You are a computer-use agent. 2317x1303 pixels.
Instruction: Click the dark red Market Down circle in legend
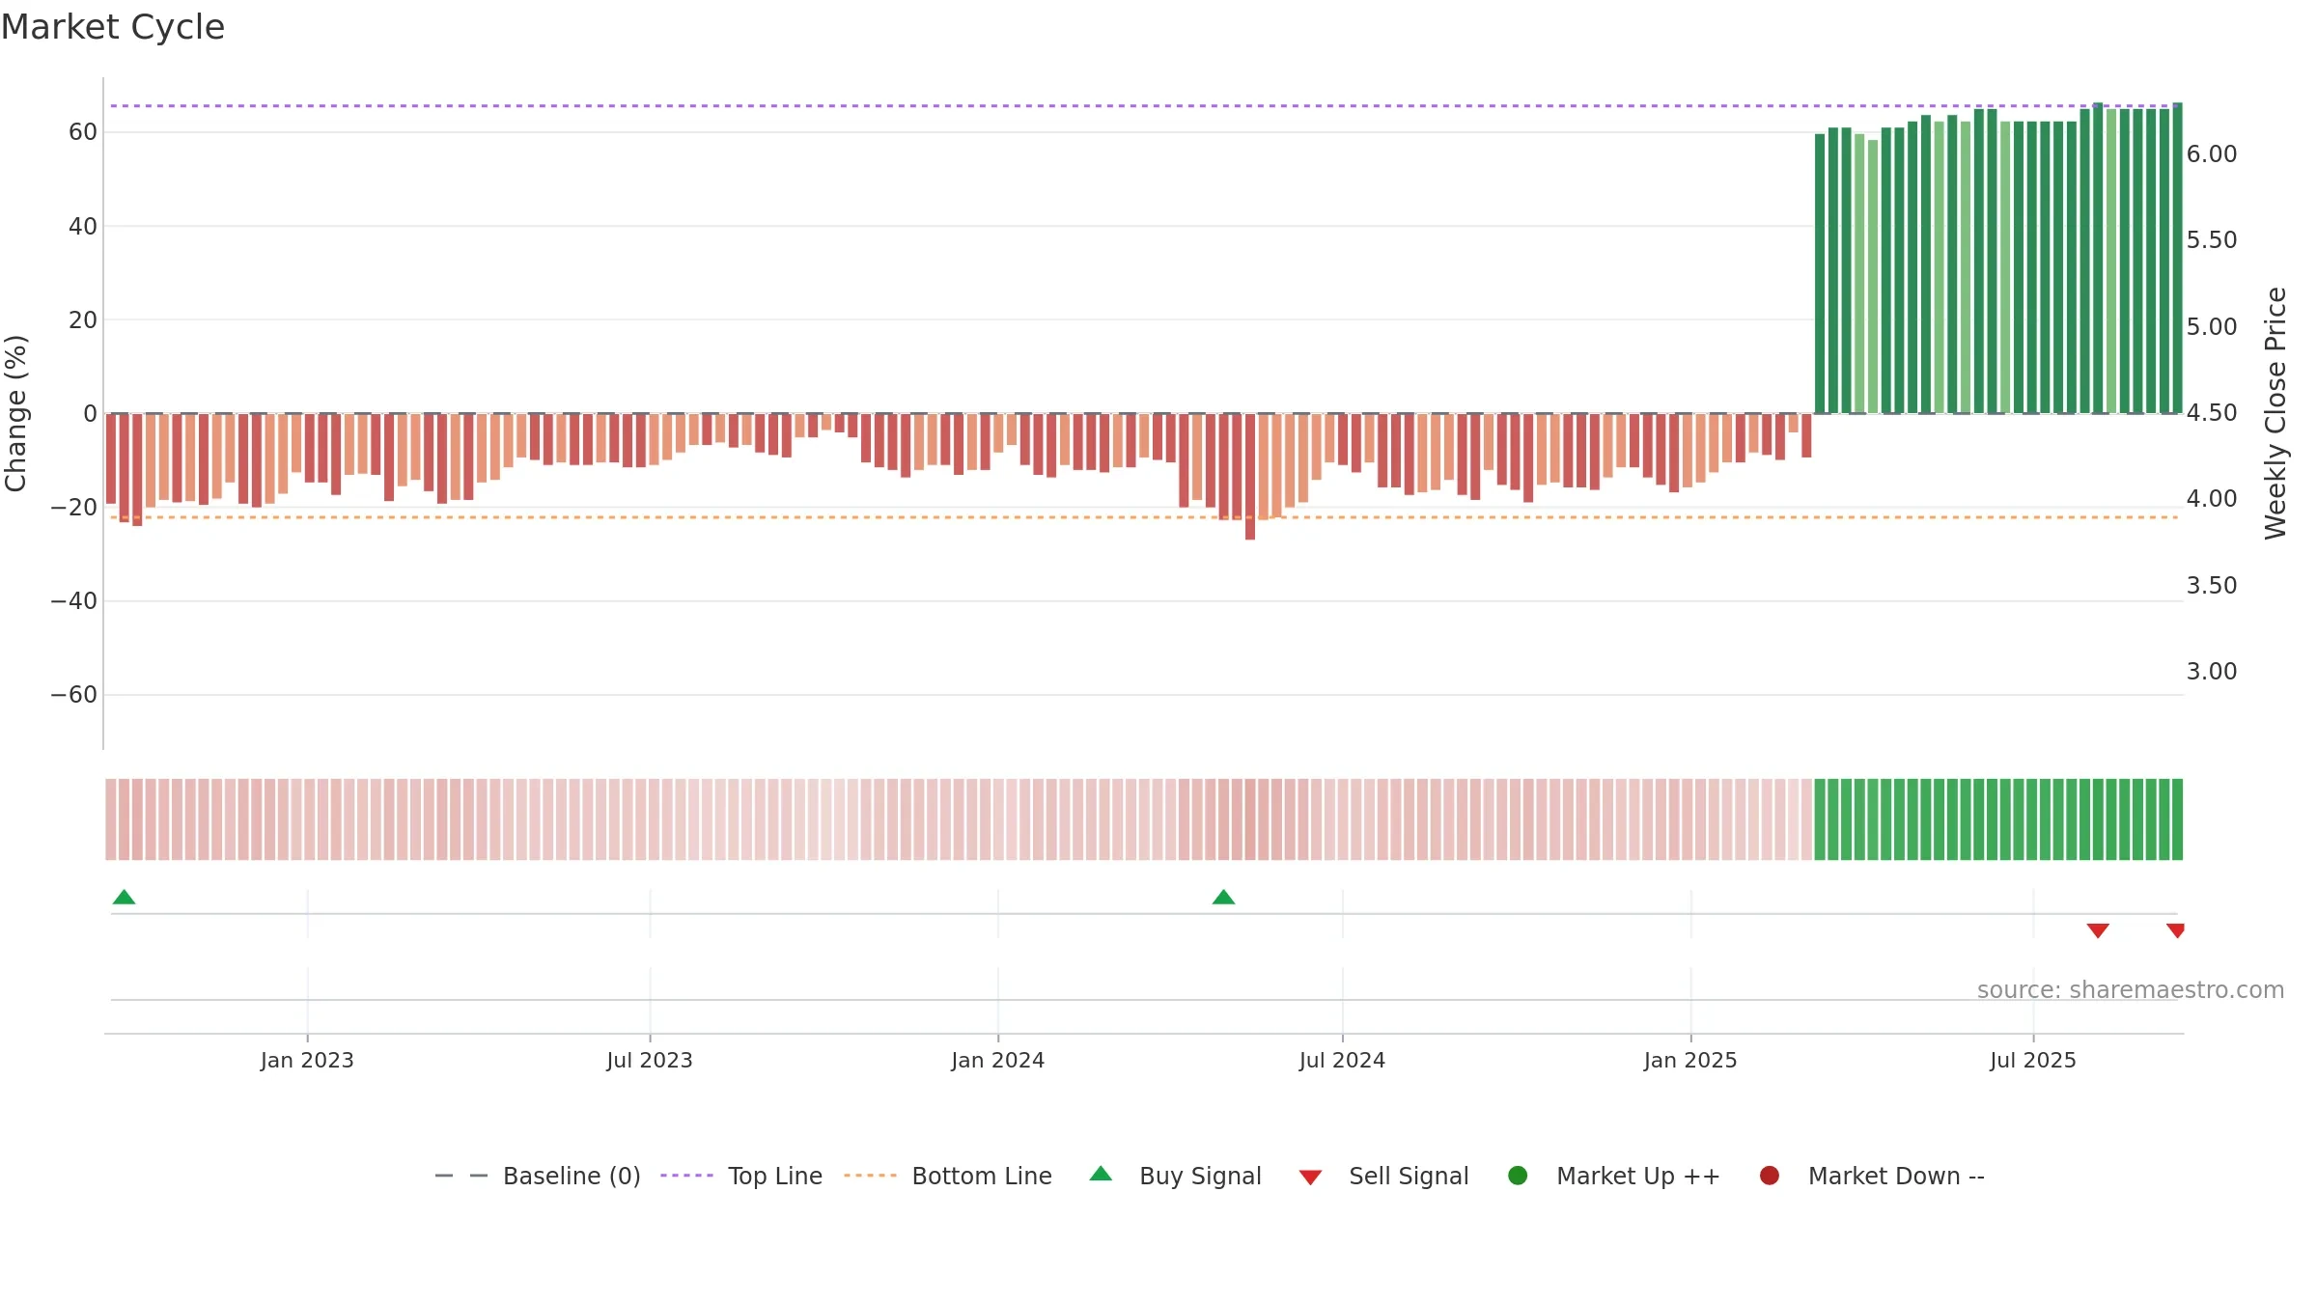click(1770, 1176)
